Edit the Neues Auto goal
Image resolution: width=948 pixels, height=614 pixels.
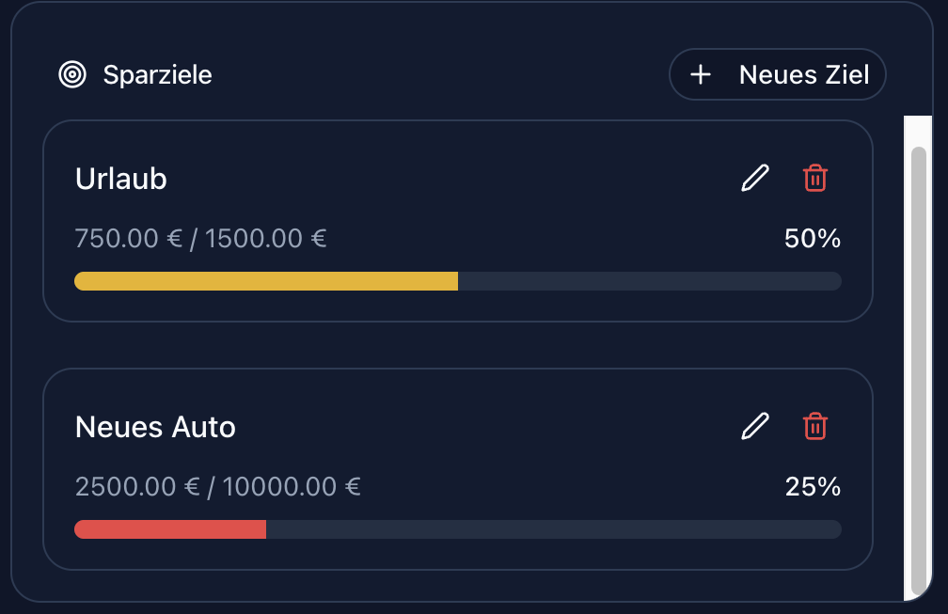tap(754, 426)
